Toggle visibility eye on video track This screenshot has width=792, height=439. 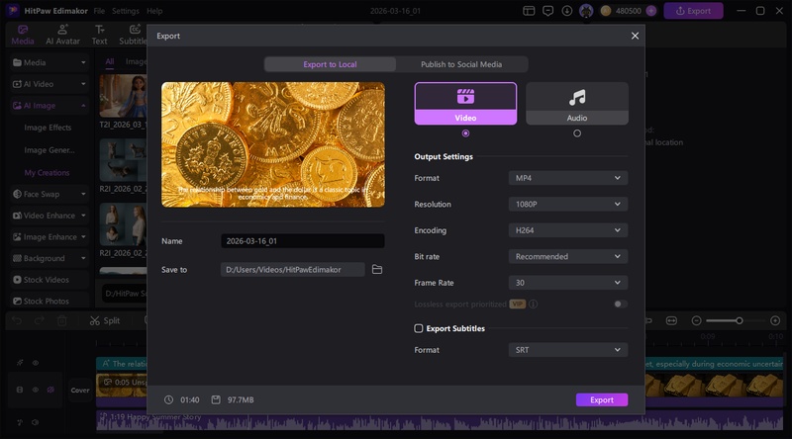click(x=36, y=390)
